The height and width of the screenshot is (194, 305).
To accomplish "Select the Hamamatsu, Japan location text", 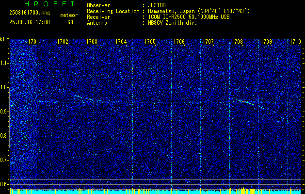I will 199,11.
